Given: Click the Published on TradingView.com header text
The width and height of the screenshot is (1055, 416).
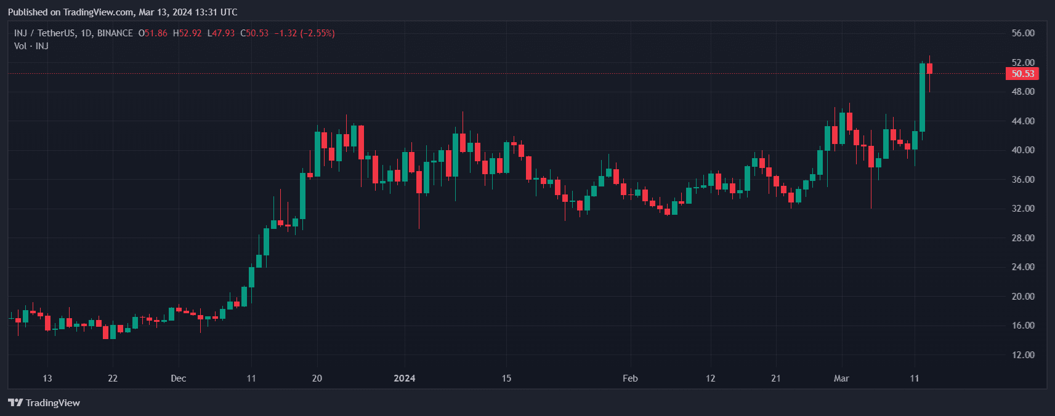Looking at the screenshot, I should pos(123,12).
